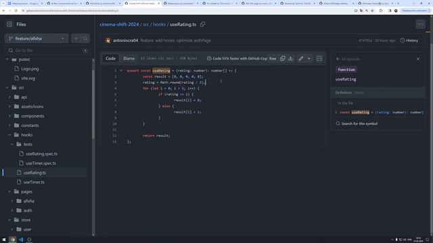Click the add file plus button
Viewport: 433px width, 243px height.
pyautogui.click(x=76, y=38)
